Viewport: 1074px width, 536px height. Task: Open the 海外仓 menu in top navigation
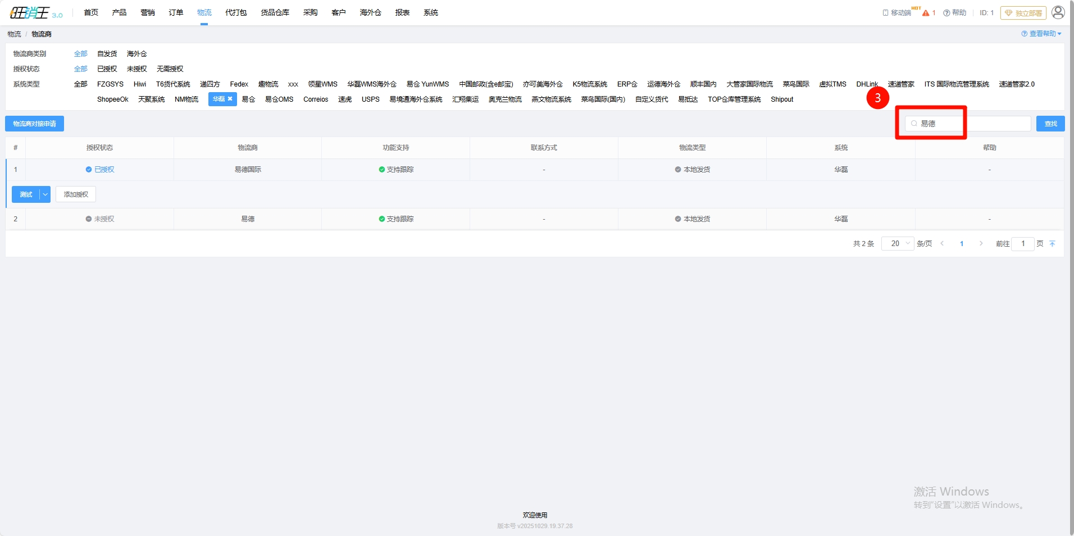pyautogui.click(x=370, y=12)
